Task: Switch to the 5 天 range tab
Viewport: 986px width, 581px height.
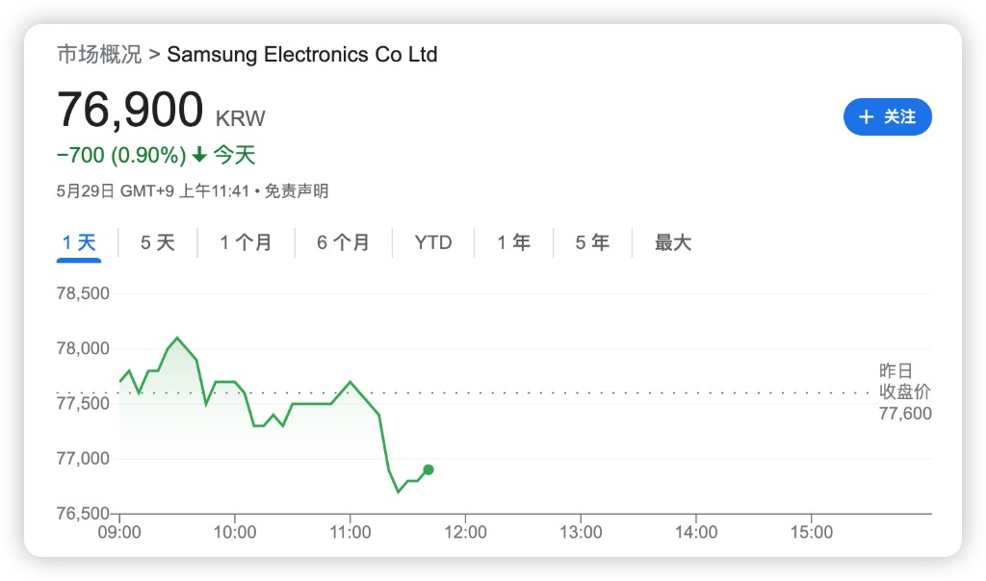Action: click(158, 242)
